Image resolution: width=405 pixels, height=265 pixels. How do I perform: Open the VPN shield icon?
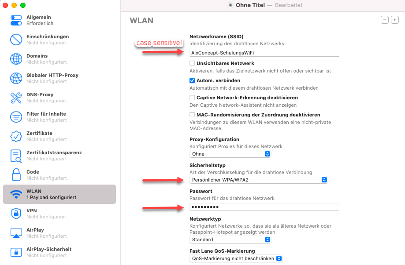point(16,214)
